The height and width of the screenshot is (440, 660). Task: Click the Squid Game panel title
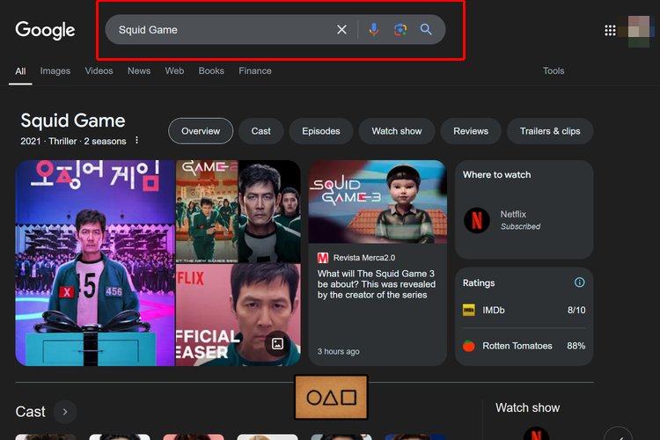[73, 121]
